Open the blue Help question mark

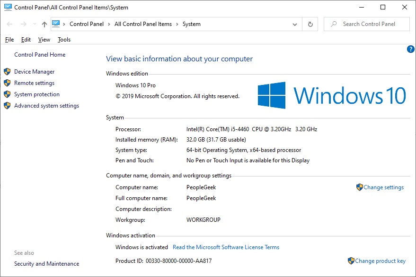point(410,49)
